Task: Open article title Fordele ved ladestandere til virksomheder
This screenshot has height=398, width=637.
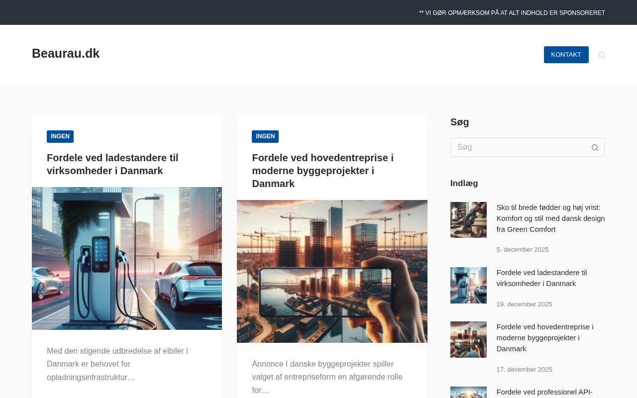Action: pos(112,164)
